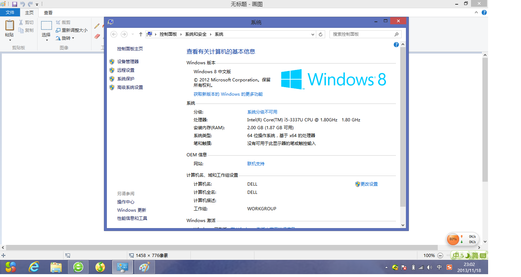Open File Explorer from the taskbar
Screen dimensions: 521x277
point(56,267)
